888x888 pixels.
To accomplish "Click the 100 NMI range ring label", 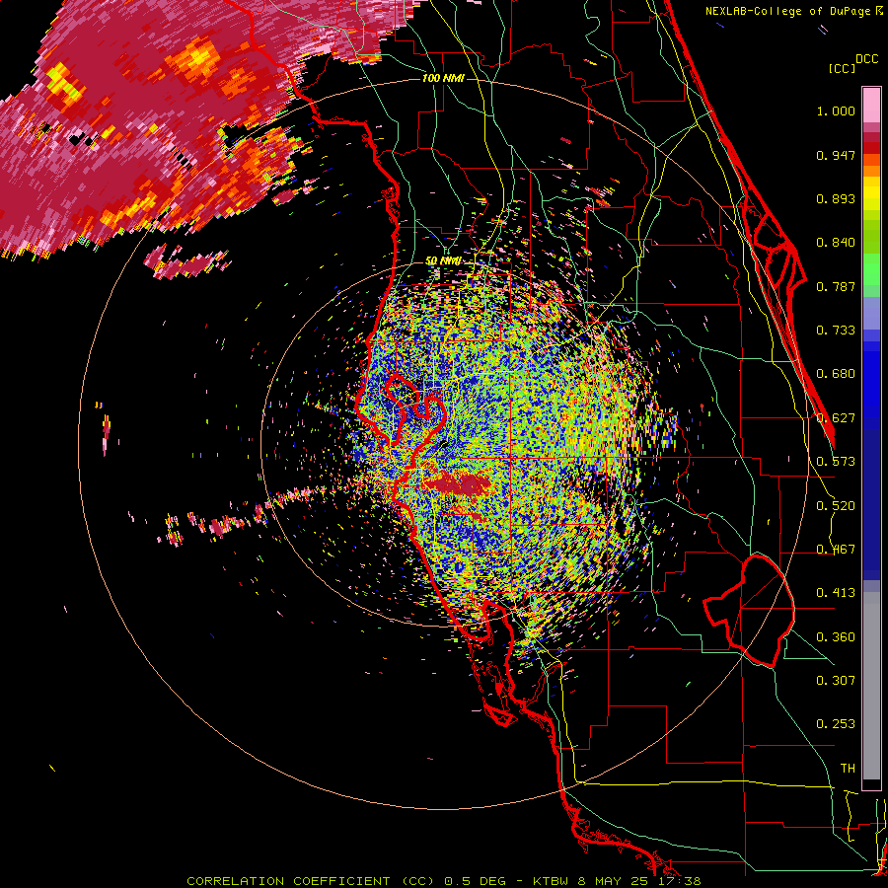I will [443, 78].
